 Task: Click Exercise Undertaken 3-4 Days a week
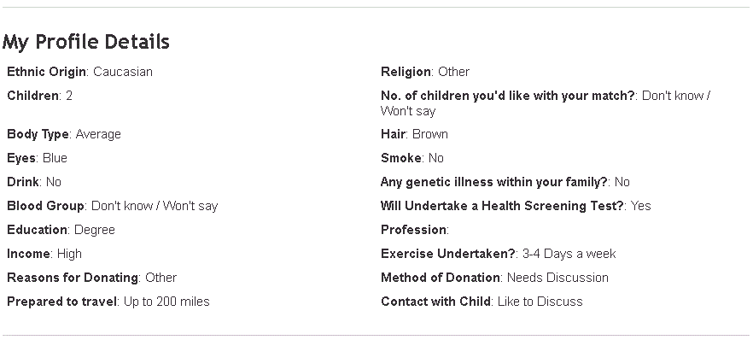498,254
